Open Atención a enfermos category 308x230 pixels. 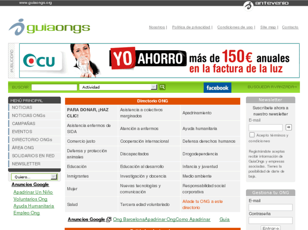click(139, 128)
